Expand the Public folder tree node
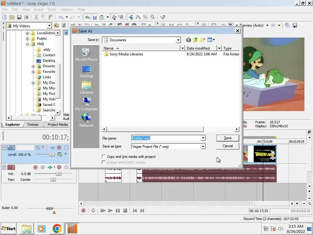 coord(27,39)
